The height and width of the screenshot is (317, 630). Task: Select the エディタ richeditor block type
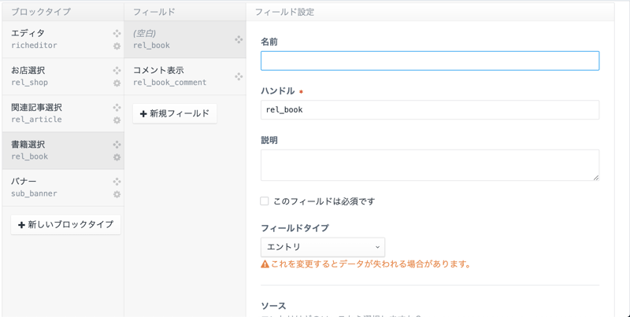[55, 39]
